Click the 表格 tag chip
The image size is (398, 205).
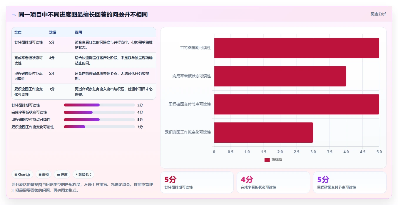pyautogui.click(x=44, y=174)
